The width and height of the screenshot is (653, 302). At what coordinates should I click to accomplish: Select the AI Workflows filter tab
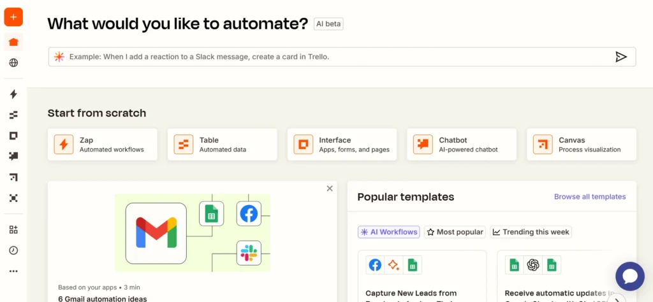click(x=389, y=232)
